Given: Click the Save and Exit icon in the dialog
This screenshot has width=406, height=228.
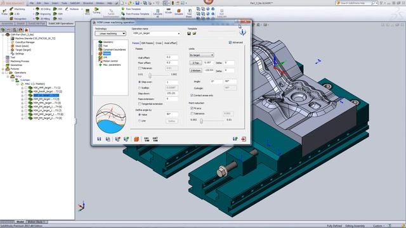Looking at the screenshot, I should (x=235, y=139).
